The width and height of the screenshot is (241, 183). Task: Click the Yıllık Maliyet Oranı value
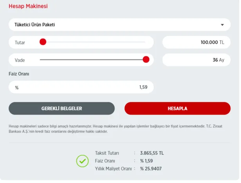point(151,169)
